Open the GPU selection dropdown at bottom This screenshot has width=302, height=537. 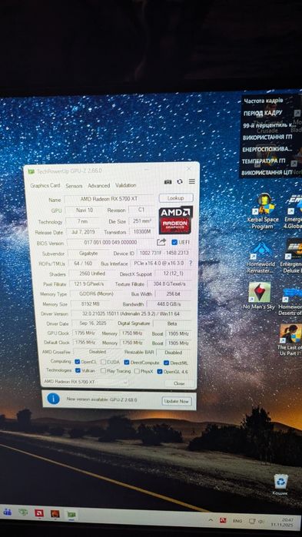(x=85, y=382)
